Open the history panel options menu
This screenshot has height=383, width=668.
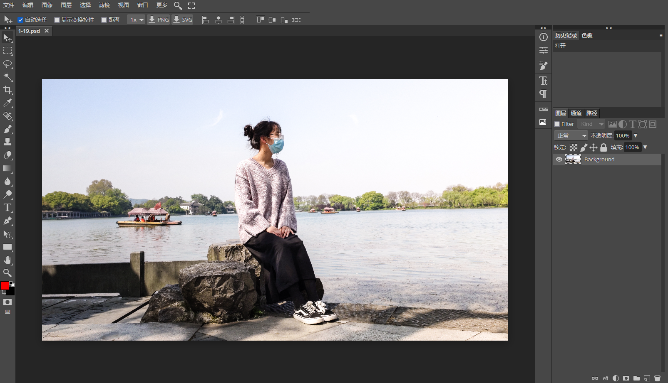click(661, 36)
